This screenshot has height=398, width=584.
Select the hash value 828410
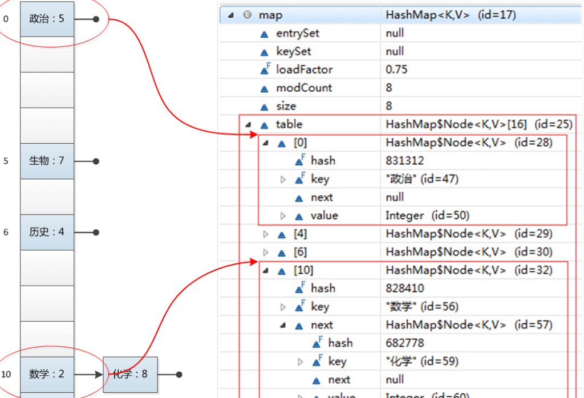[x=405, y=289]
